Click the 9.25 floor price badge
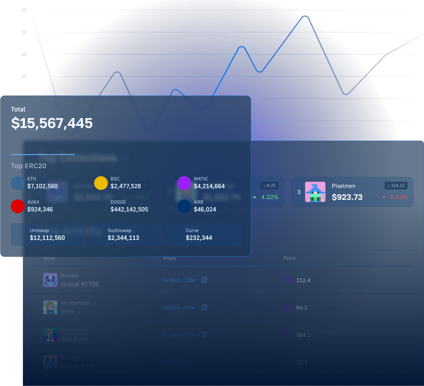Viewport: 424px width, 386px height. (x=269, y=186)
